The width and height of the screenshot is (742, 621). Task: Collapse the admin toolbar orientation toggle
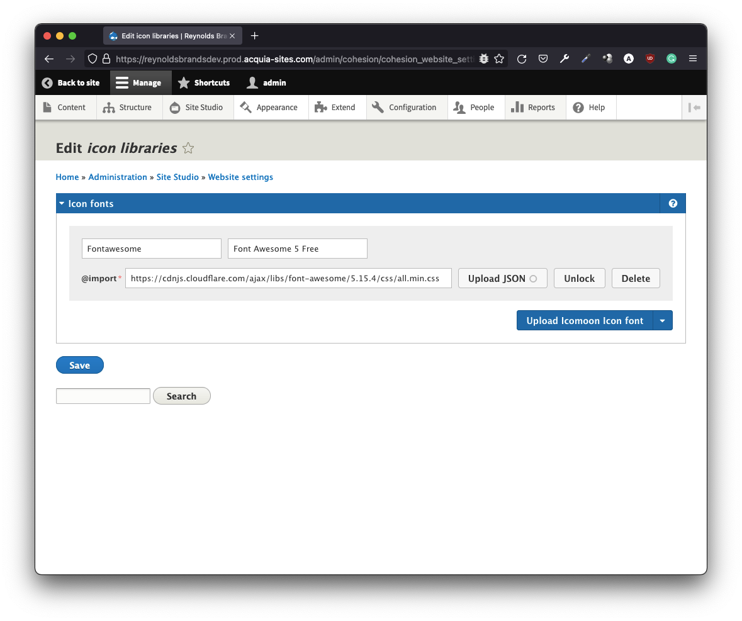(x=694, y=108)
